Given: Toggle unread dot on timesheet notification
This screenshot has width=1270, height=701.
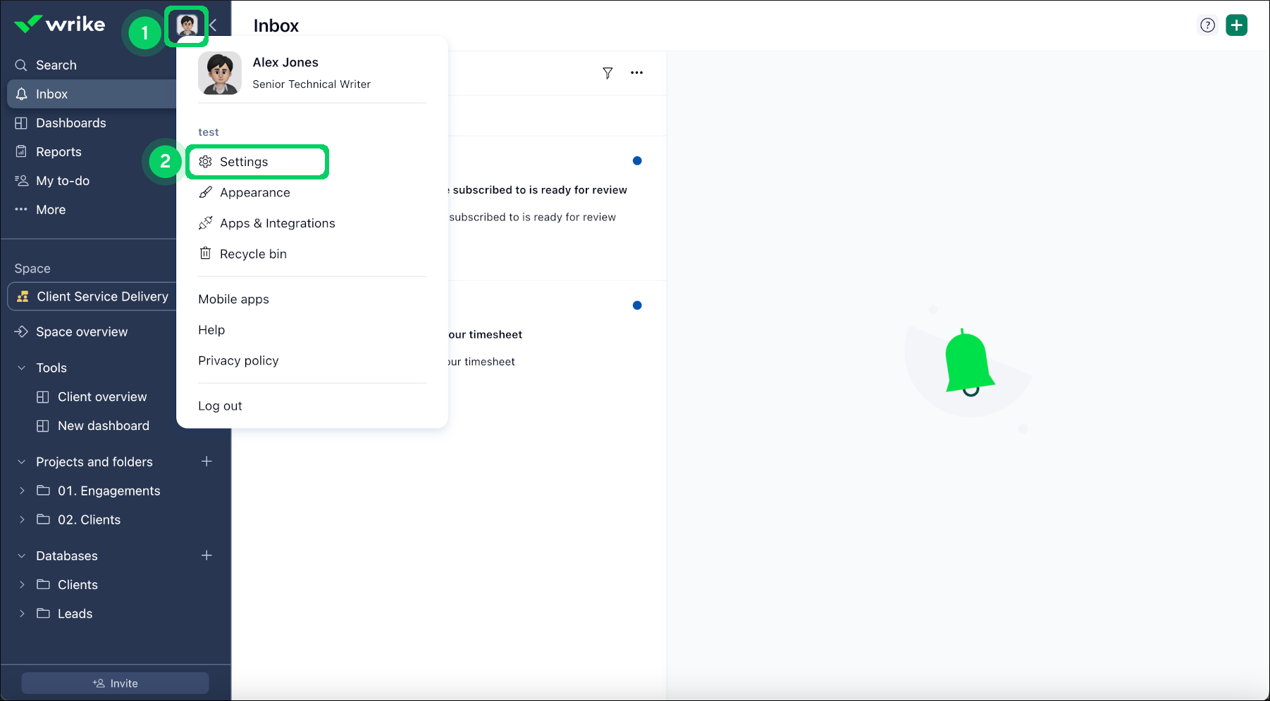Looking at the screenshot, I should point(637,305).
